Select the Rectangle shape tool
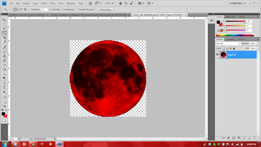The image size is (261, 147). (4, 96)
